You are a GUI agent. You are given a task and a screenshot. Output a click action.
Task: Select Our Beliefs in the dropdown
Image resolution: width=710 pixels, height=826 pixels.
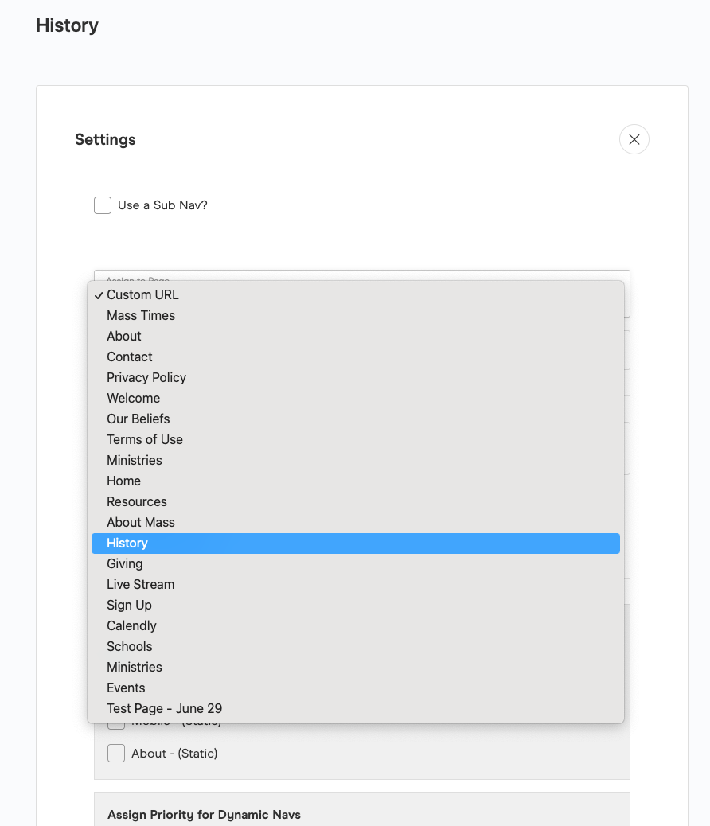point(138,419)
